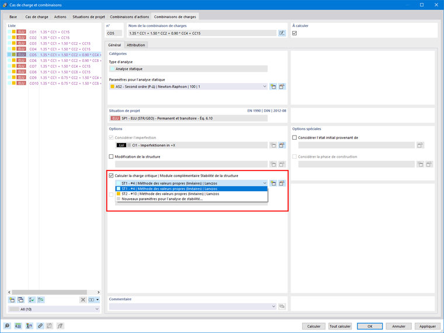Screen dimensions: 444x333
Task: Click the colored structure display icon at bottom
Action: tap(29, 326)
